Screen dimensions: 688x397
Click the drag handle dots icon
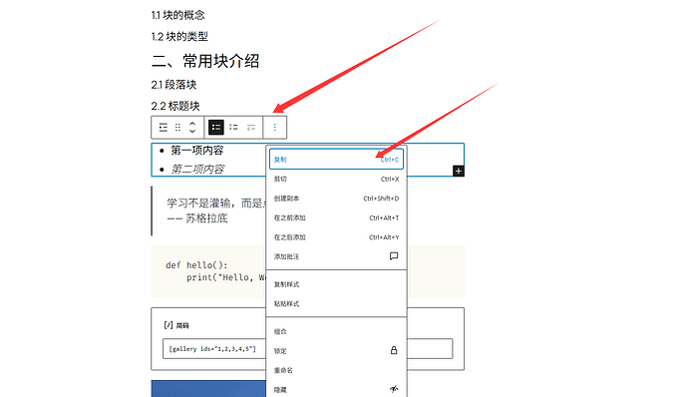pos(177,128)
